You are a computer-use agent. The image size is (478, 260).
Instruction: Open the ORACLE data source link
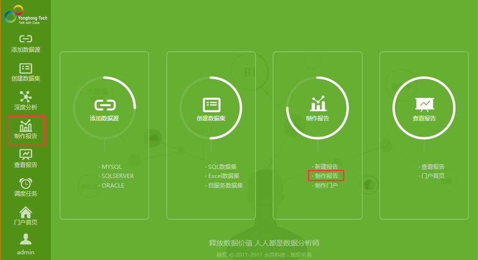[113, 186]
